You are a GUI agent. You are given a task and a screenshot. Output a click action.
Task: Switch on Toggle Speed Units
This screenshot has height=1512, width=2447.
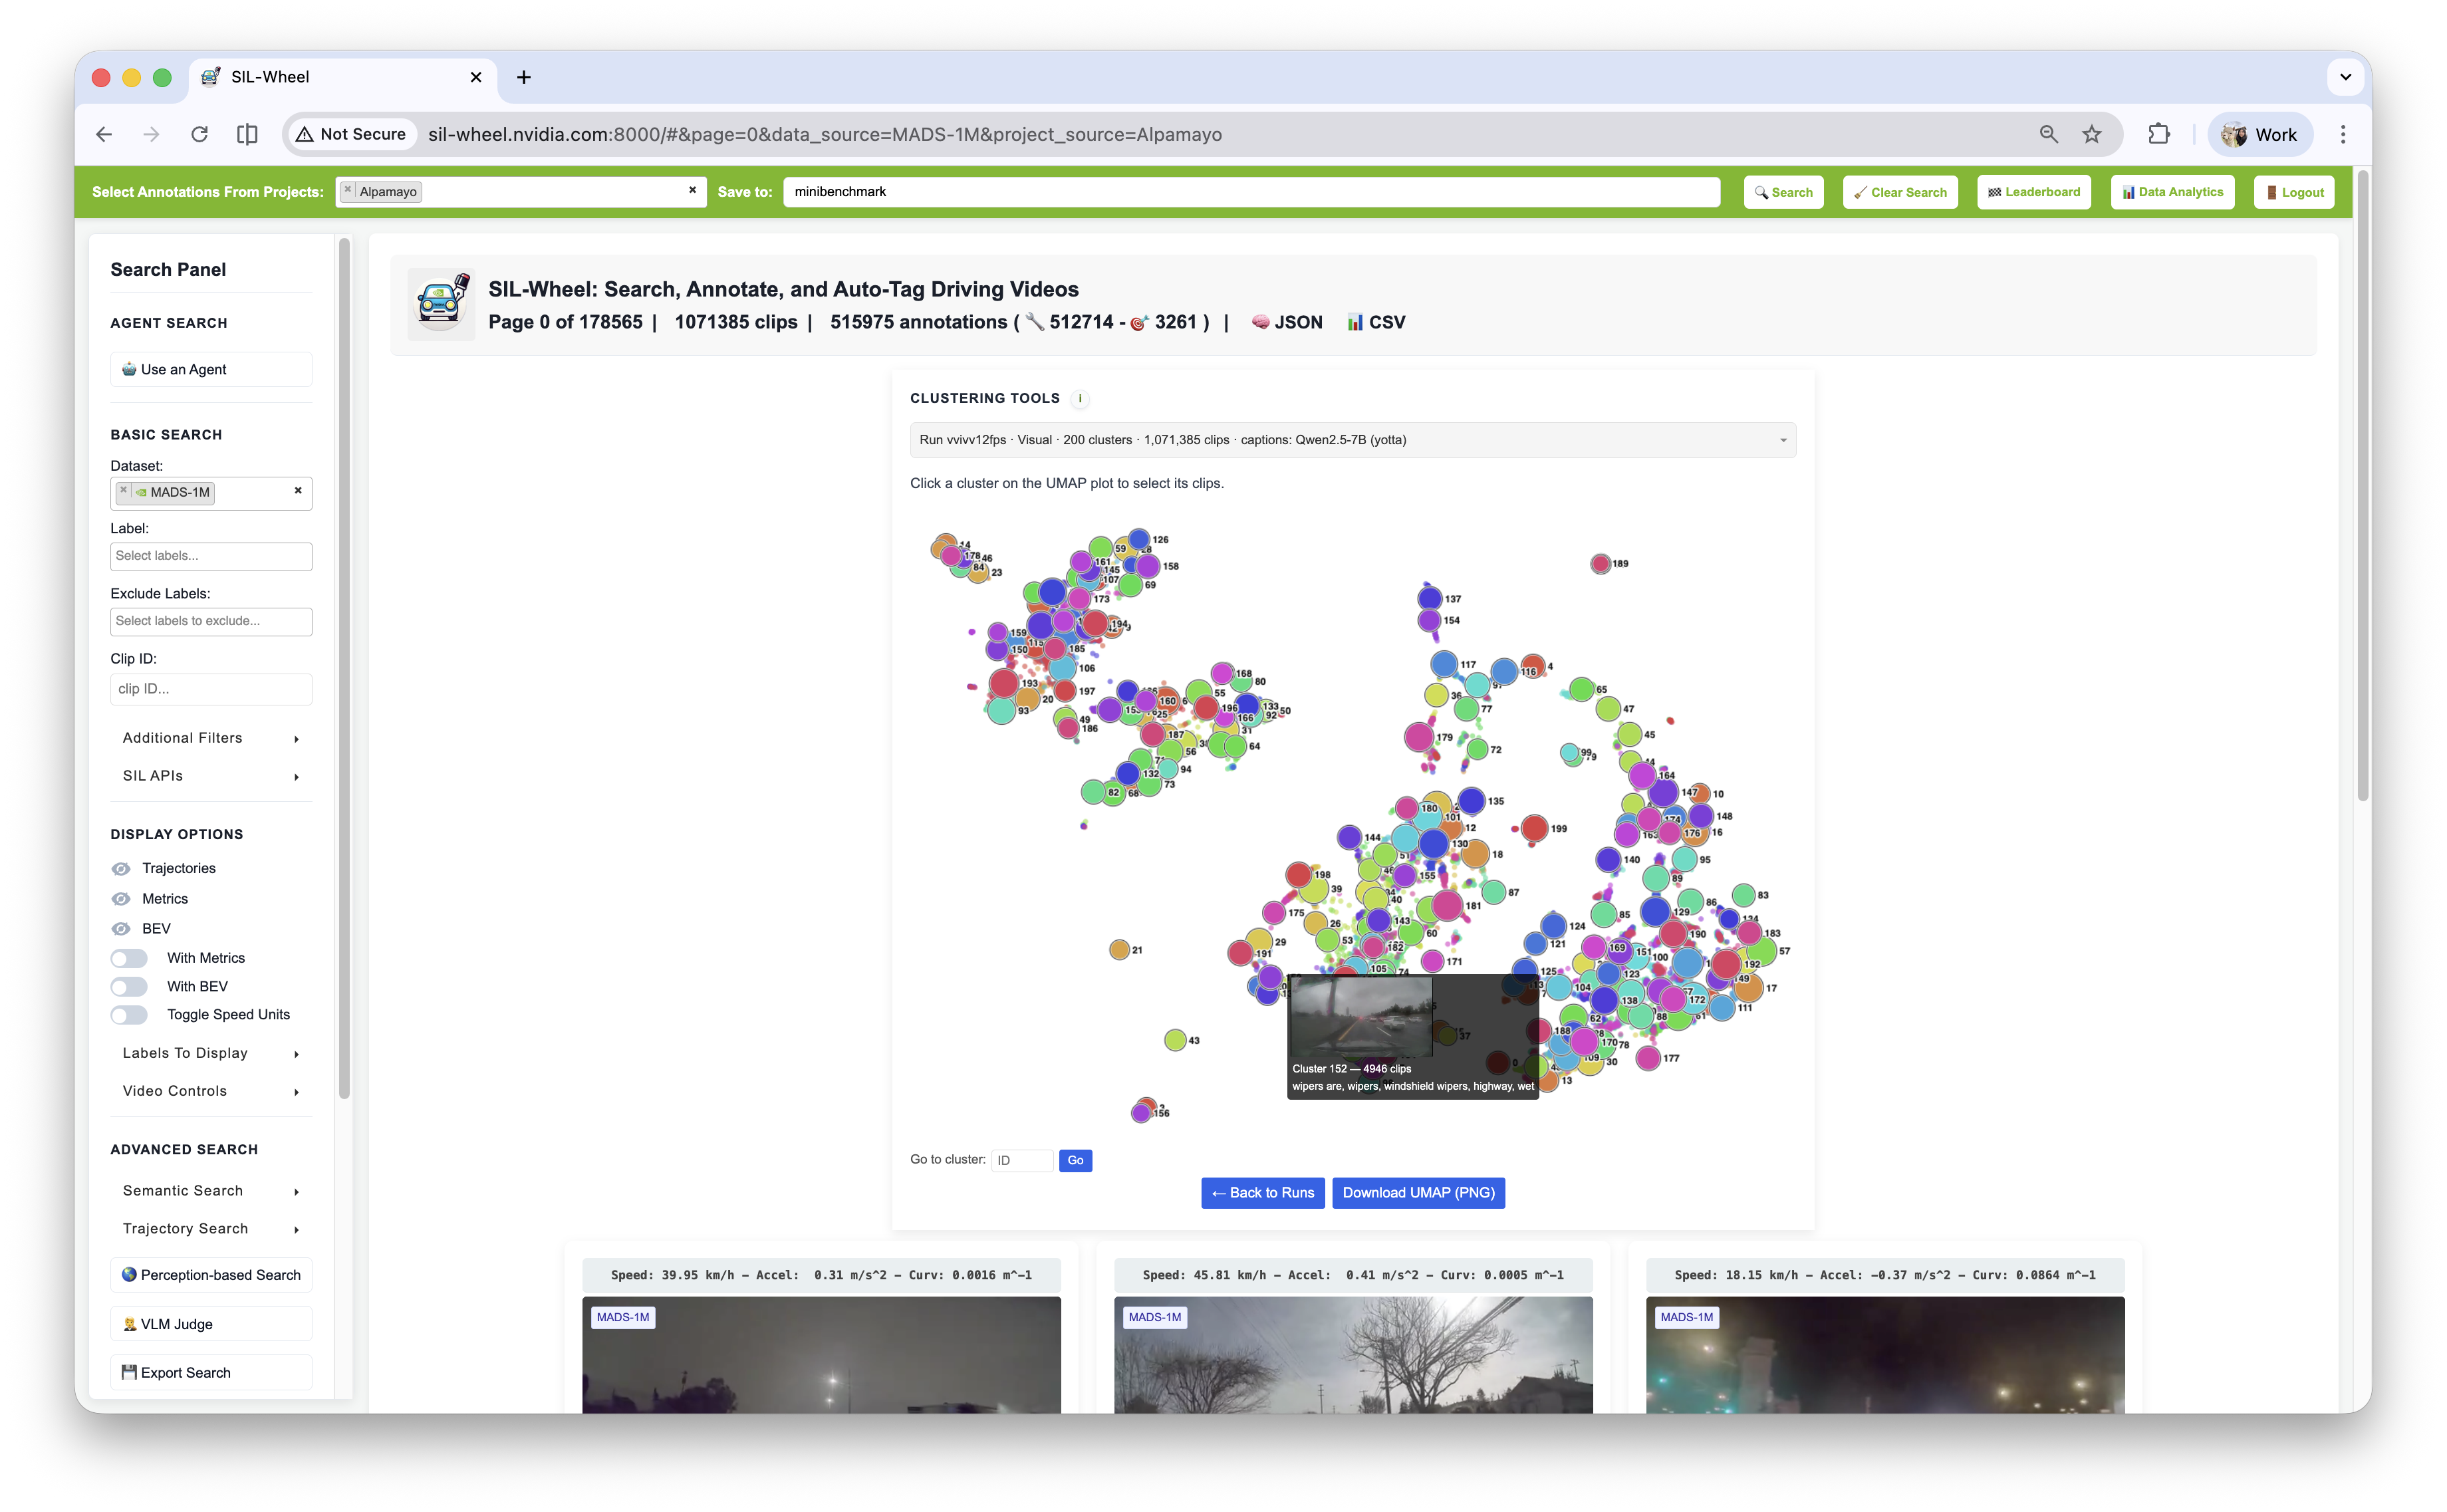pyautogui.click(x=129, y=1015)
